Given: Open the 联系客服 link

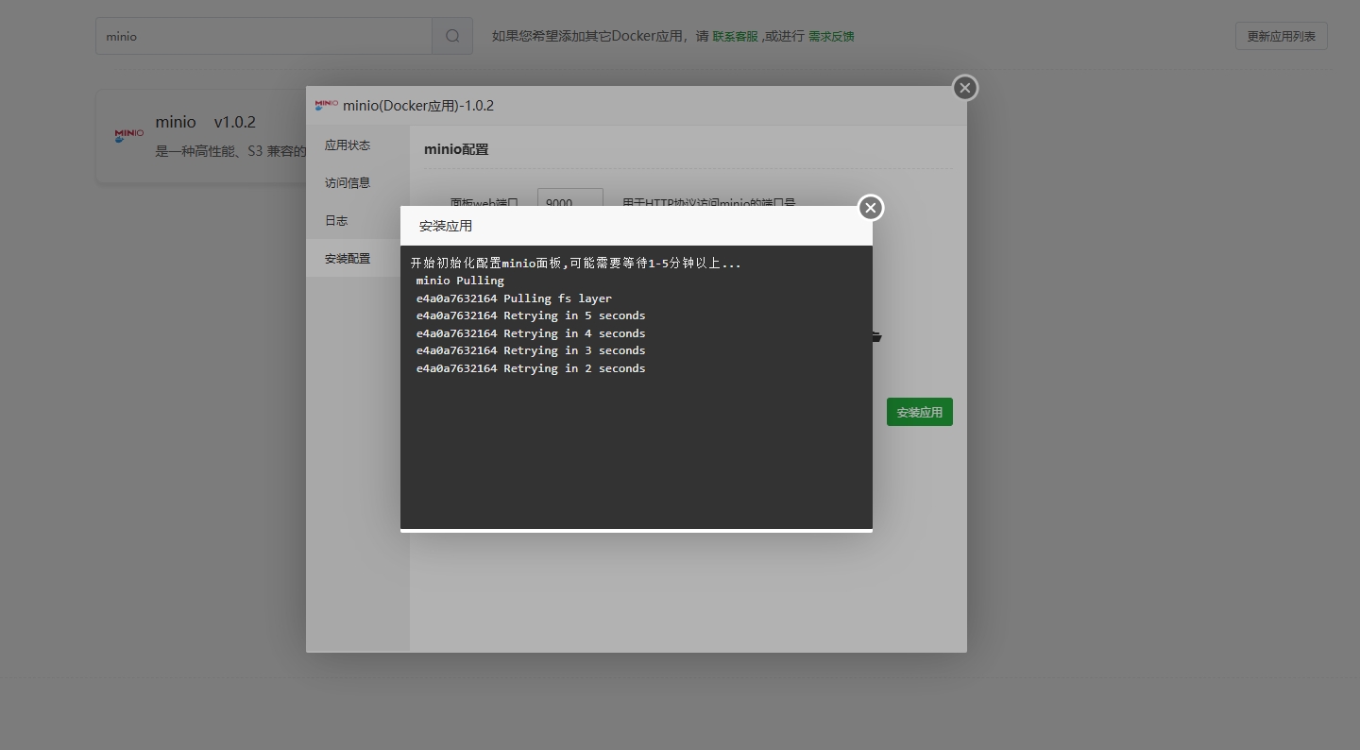Looking at the screenshot, I should pos(735,36).
